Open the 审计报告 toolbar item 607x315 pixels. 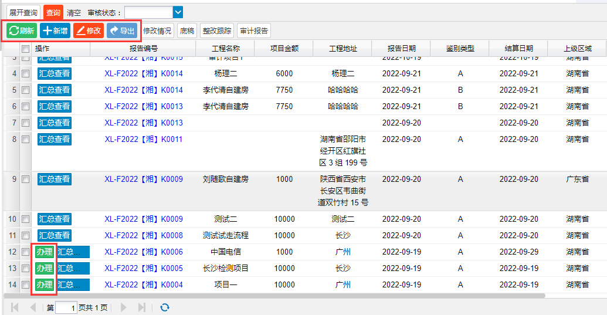tap(254, 31)
